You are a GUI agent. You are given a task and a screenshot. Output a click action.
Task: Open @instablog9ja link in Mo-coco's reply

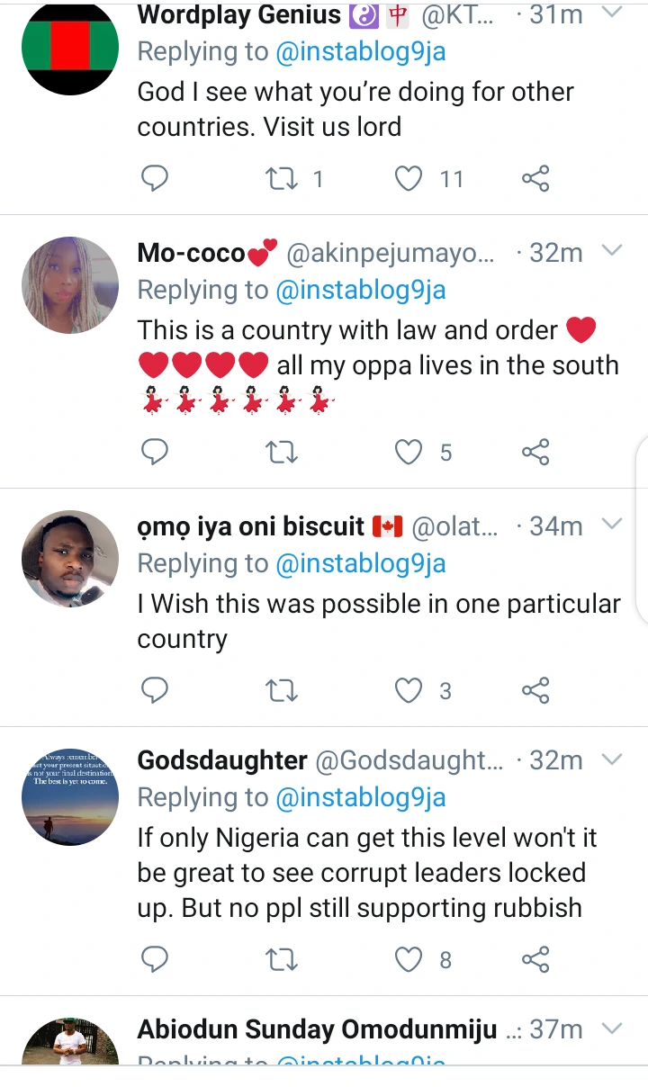pos(361,290)
